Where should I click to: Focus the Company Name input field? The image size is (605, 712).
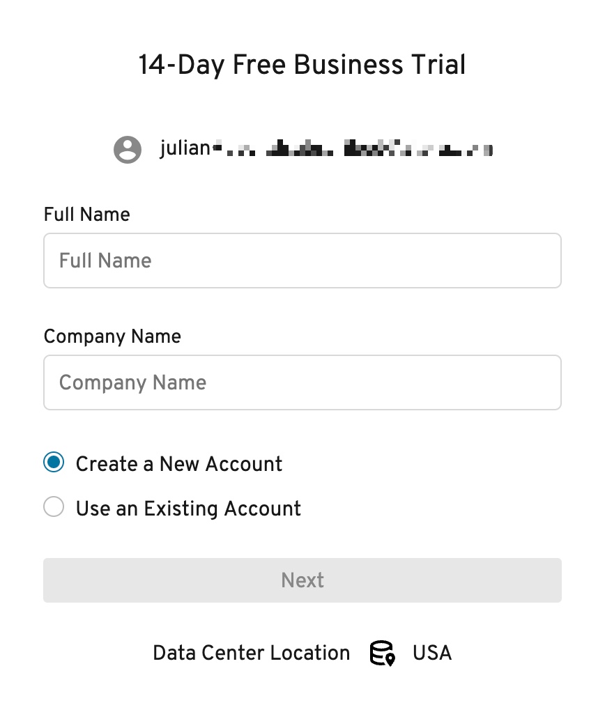tap(302, 382)
